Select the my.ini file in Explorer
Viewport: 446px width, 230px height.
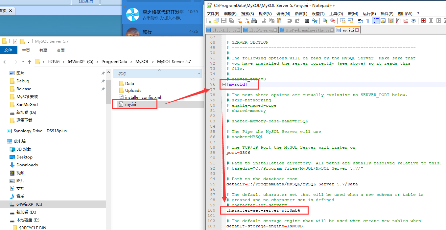pyautogui.click(x=130, y=104)
